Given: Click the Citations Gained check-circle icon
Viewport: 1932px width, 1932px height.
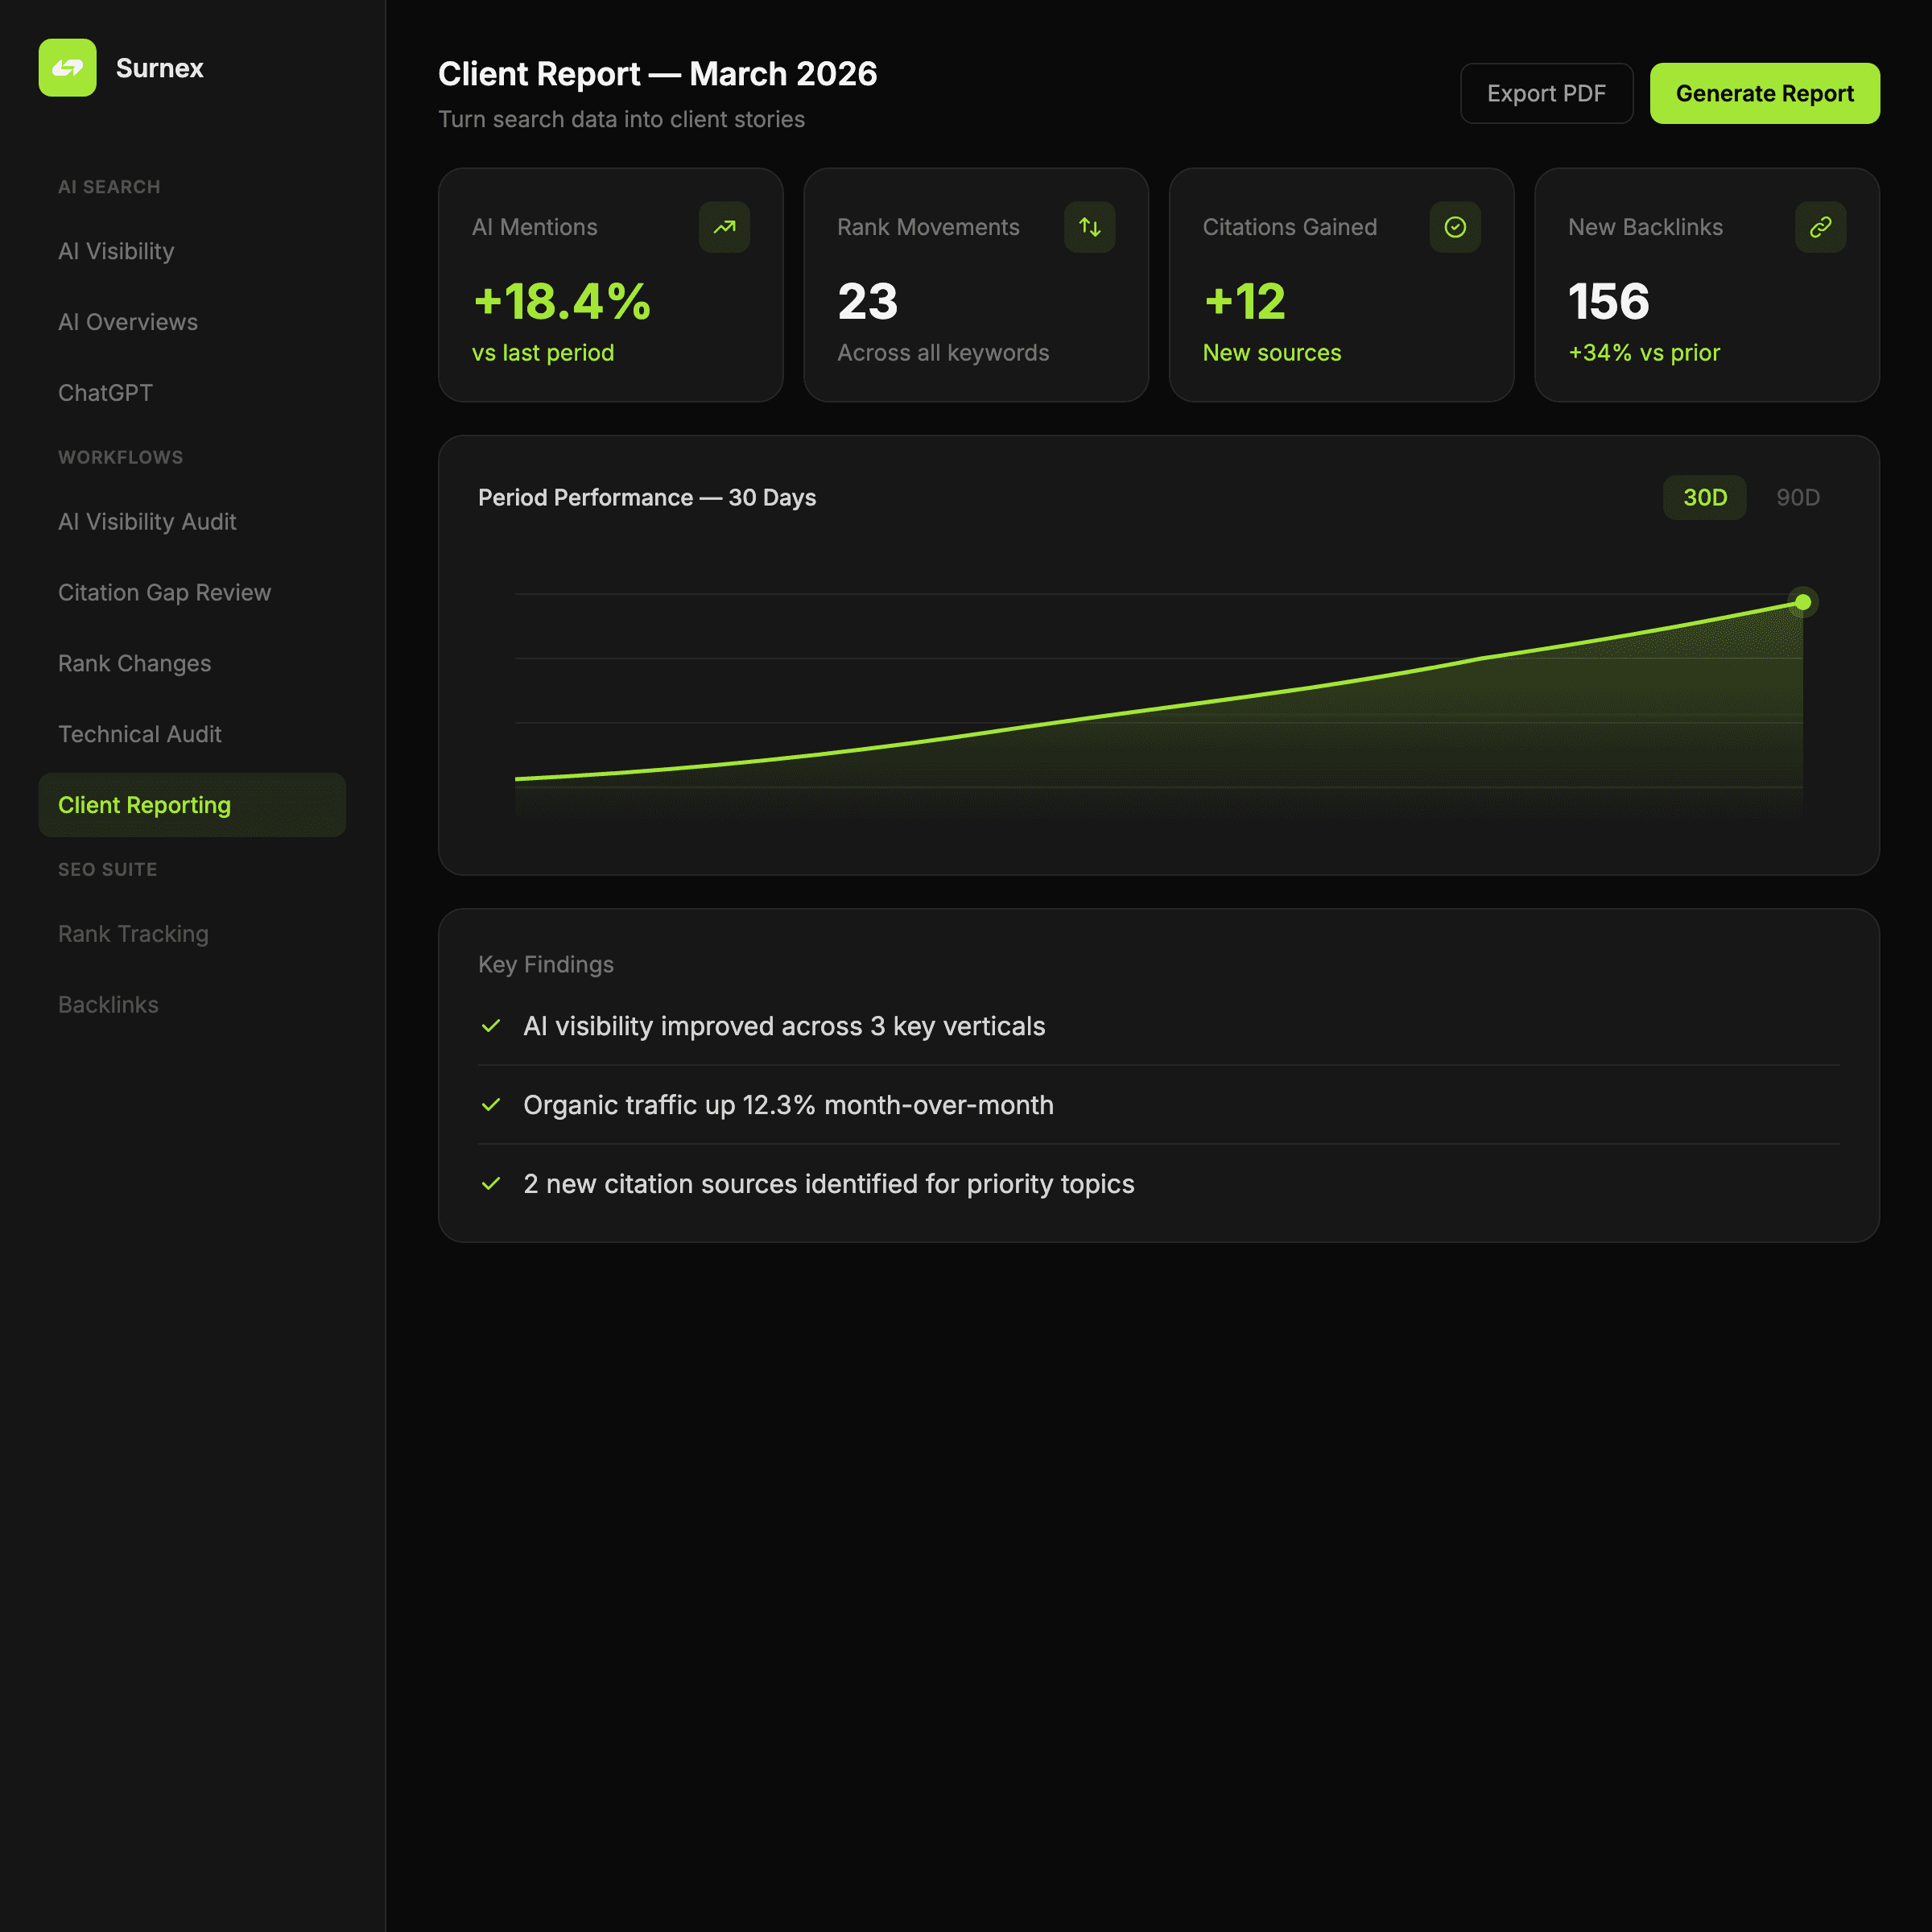Looking at the screenshot, I should tap(1455, 227).
